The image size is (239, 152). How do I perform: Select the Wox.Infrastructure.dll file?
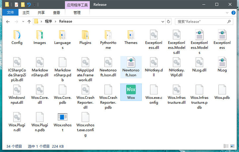click(177, 95)
